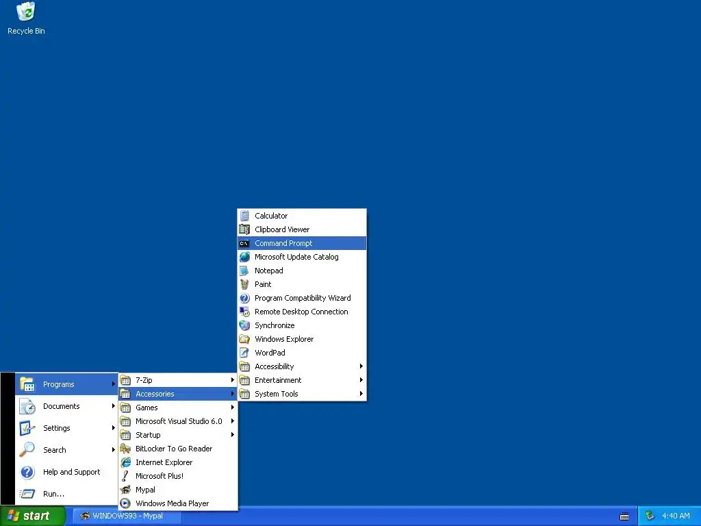This screenshot has height=526, width=701.
Task: Choose Run... from the Start menu
Action: [x=66, y=494]
